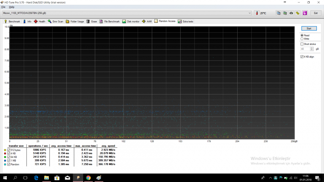Click the Exit button
This screenshot has height=182, width=324.
pyautogui.click(x=315, y=13)
